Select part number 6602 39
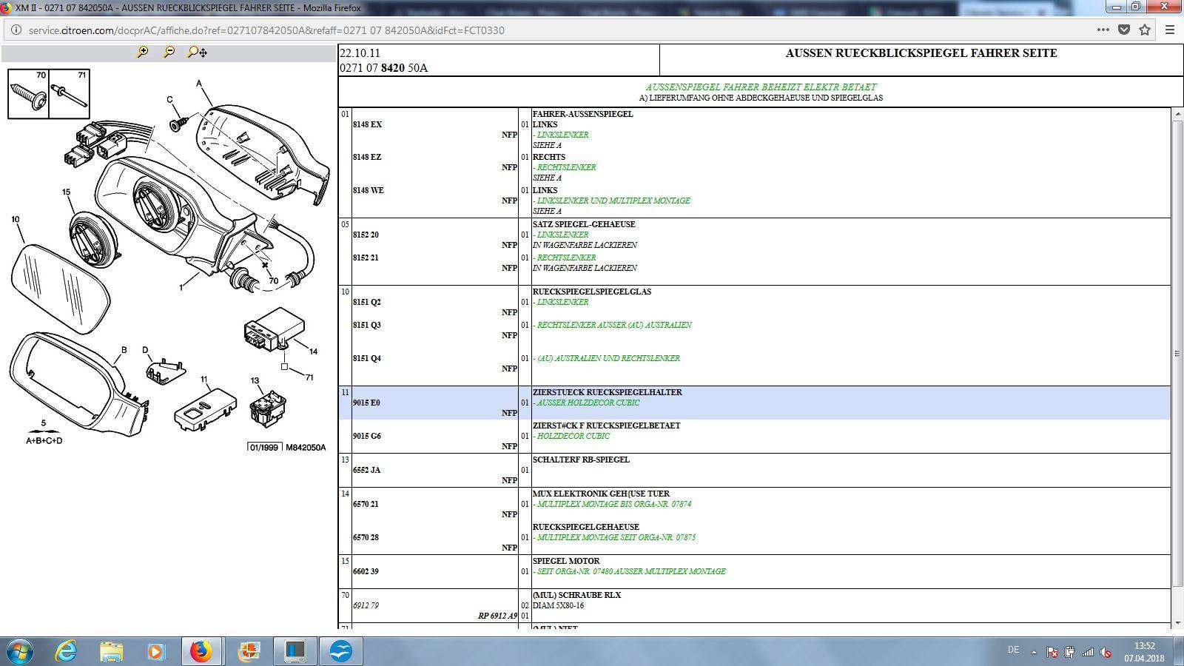The width and height of the screenshot is (1184, 666). [x=366, y=571]
